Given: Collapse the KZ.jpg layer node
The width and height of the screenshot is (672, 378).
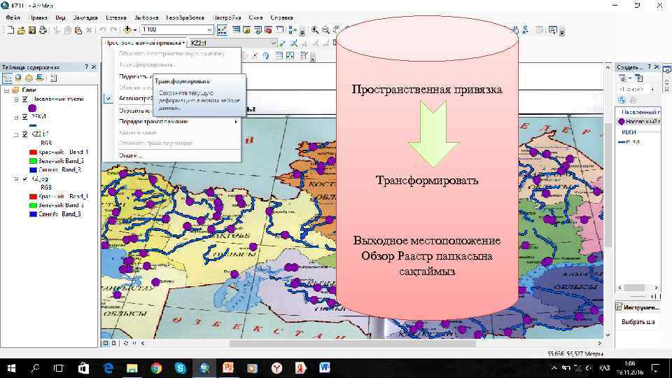Looking at the screenshot, I should pos(16,178).
